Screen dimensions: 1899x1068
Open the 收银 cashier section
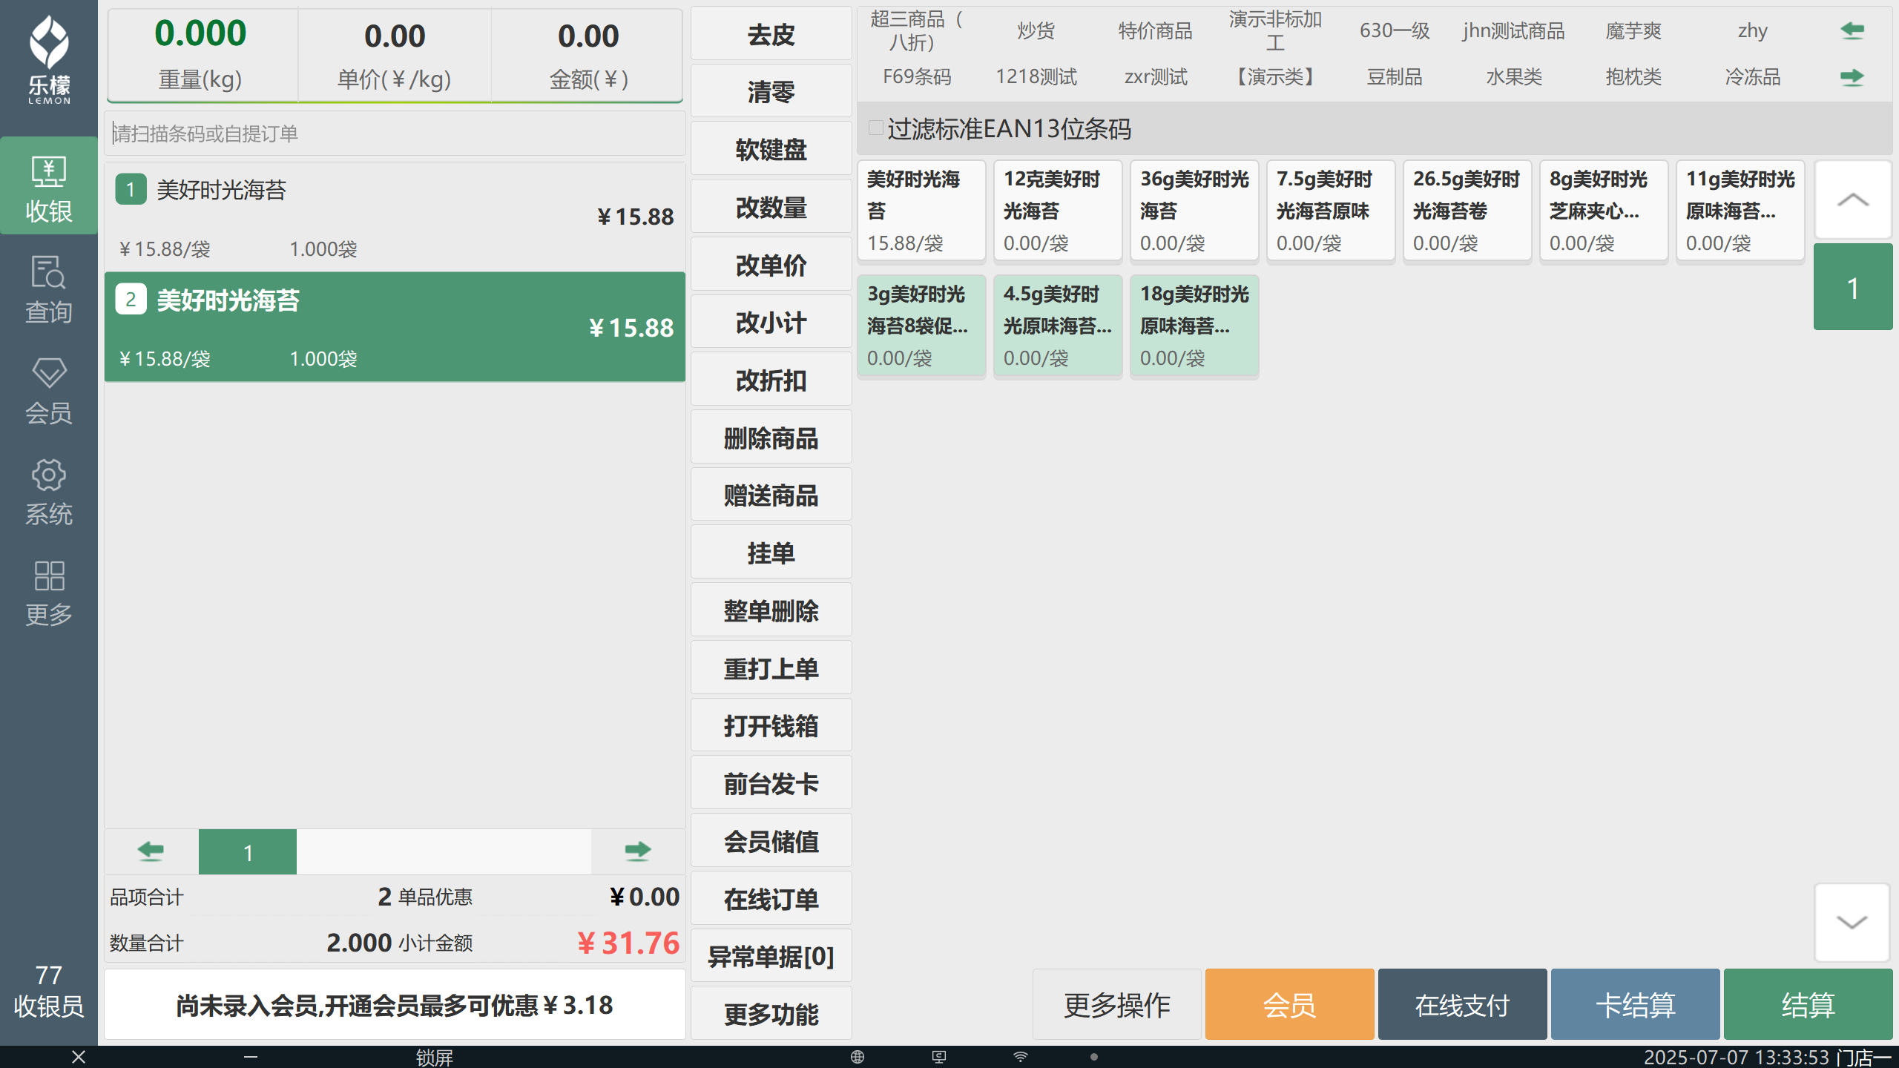click(49, 186)
